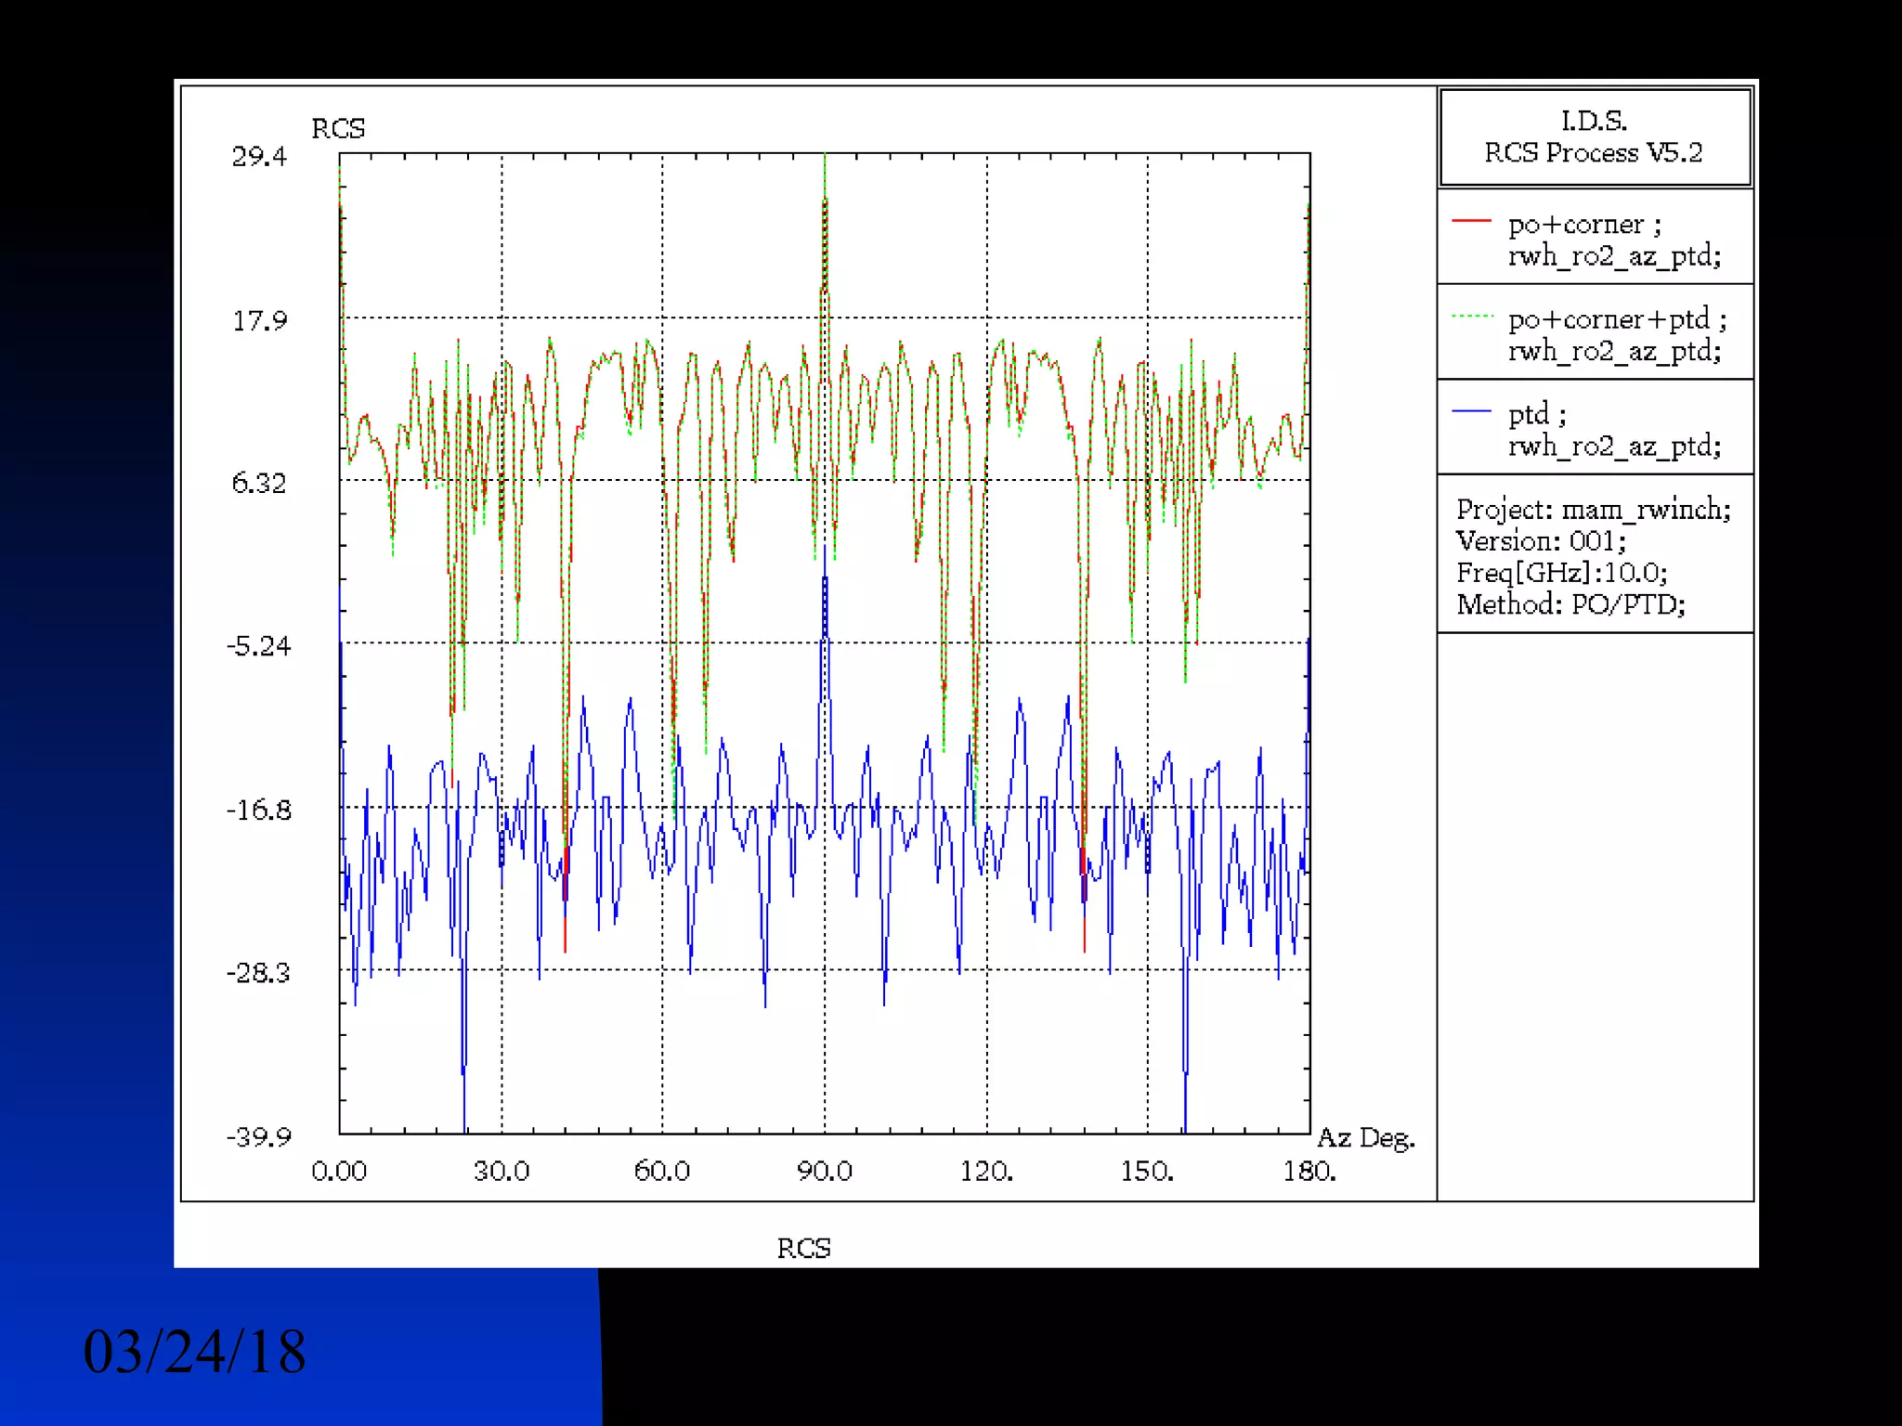The height and width of the screenshot is (1426, 1902).
Task: Click the Freq[GHz]:10.0 info line
Action: click(x=1561, y=572)
